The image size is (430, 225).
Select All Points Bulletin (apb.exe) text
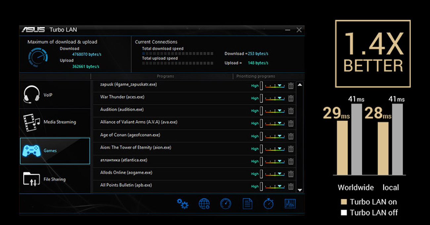coord(126,185)
